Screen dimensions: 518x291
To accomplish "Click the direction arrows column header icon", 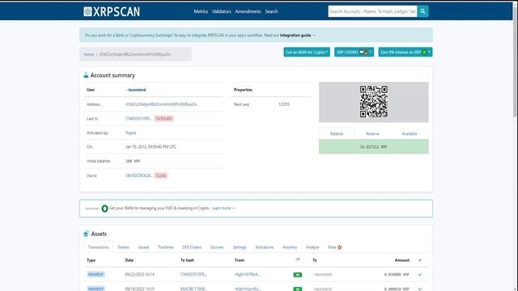I will click(x=298, y=260).
